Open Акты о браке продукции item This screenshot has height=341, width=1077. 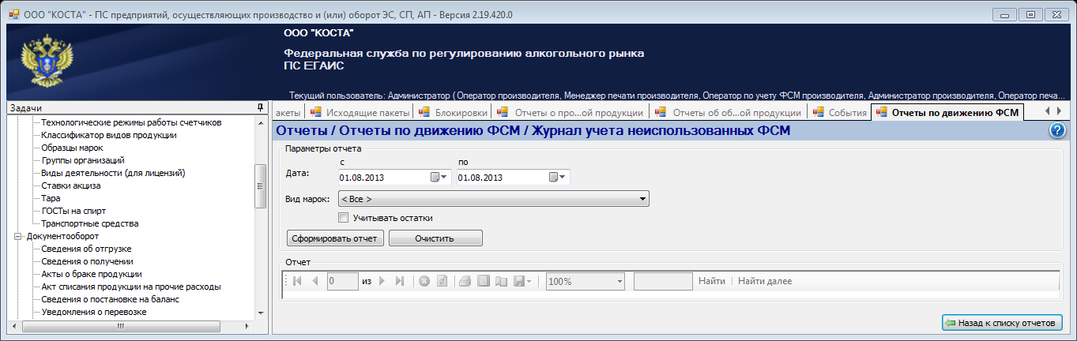coord(91,274)
